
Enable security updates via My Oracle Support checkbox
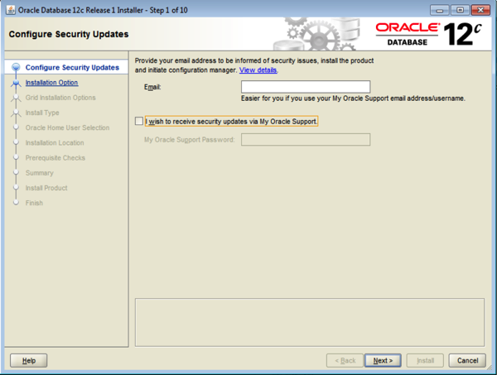point(139,122)
